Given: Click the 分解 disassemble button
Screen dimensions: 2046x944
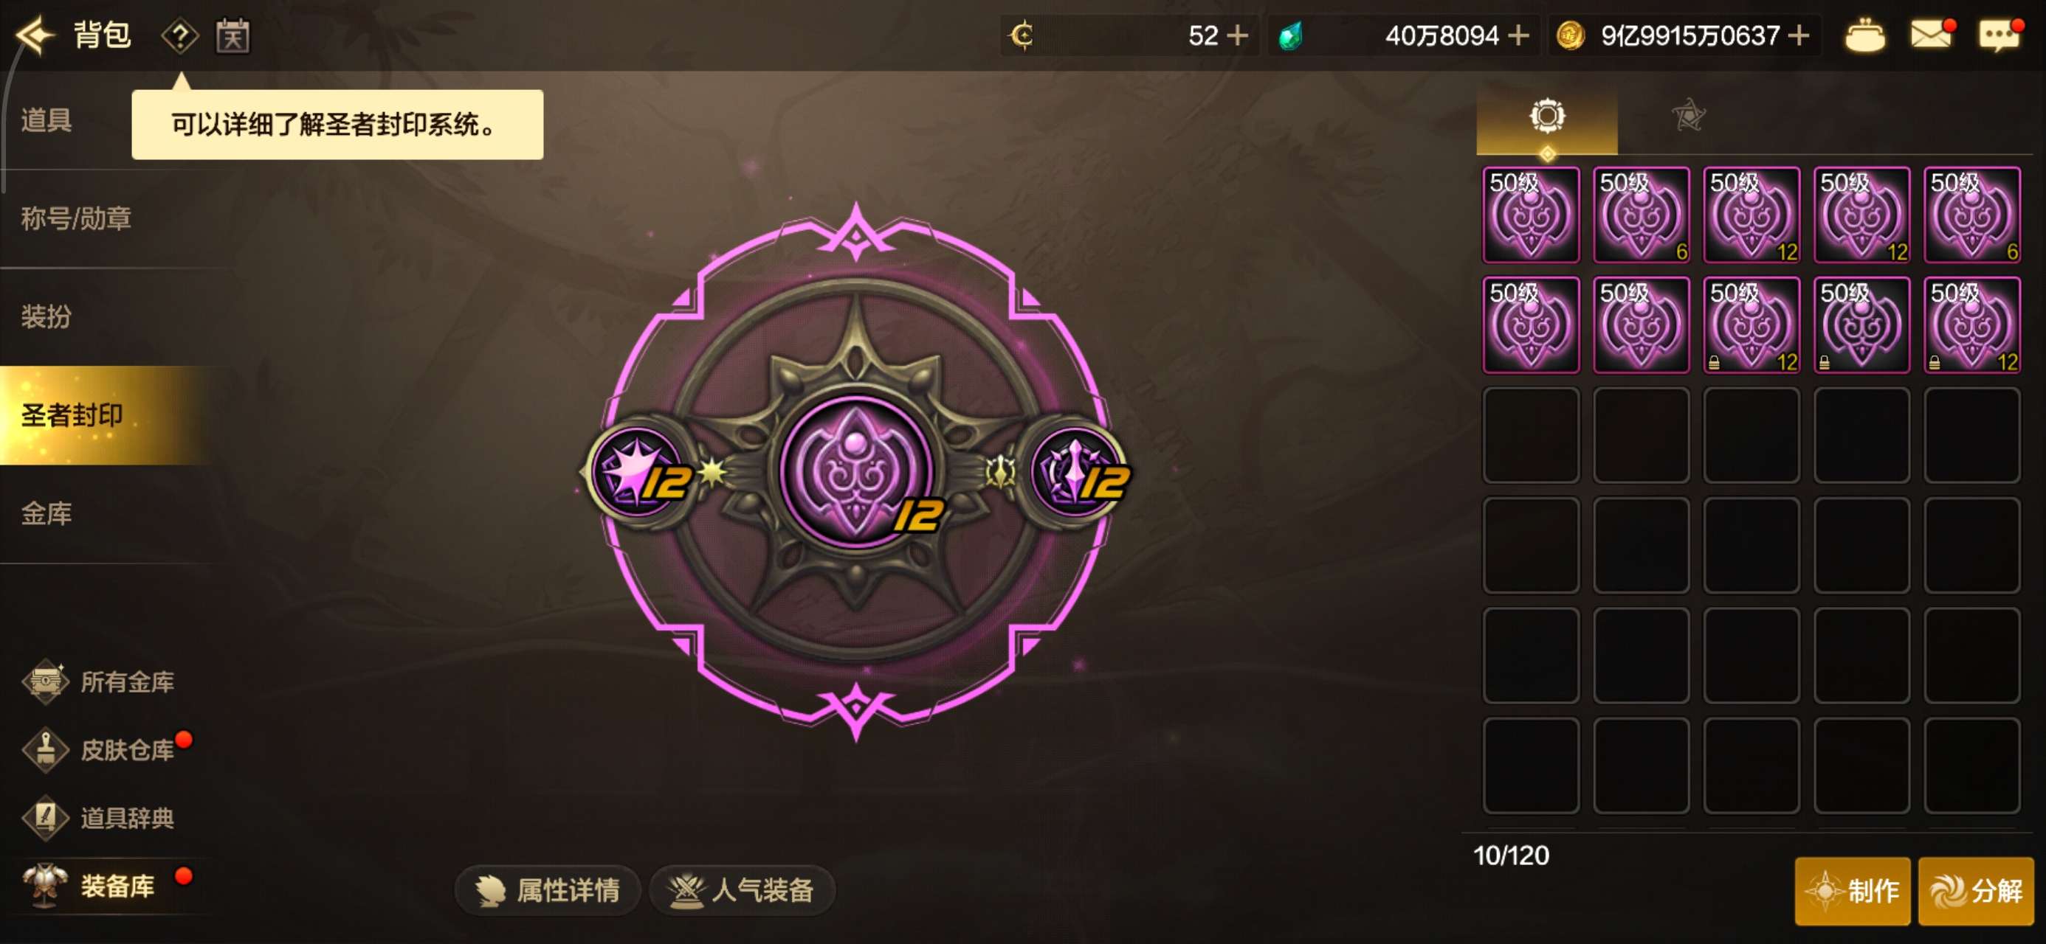Looking at the screenshot, I should click(x=1975, y=891).
